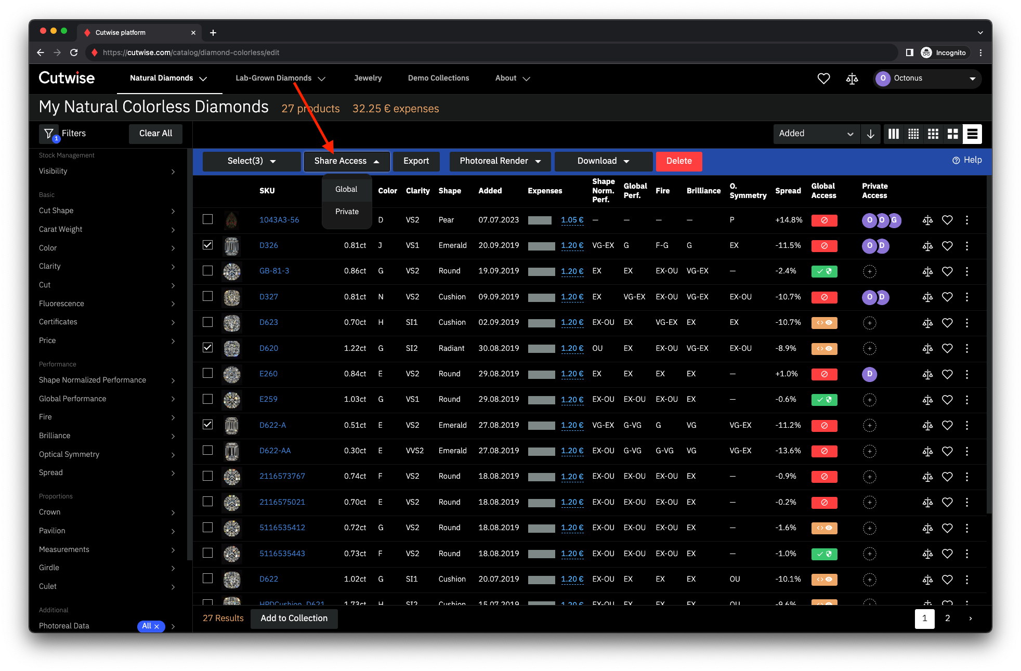Screen dimensions: 1021x671
Task: Check the checkbox for 1043A3-56
Action: point(207,219)
